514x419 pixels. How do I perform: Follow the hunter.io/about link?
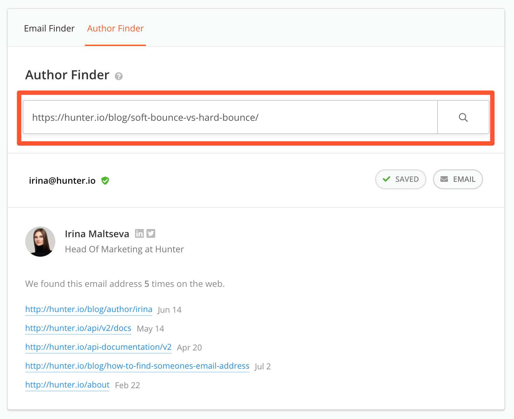[x=67, y=385]
